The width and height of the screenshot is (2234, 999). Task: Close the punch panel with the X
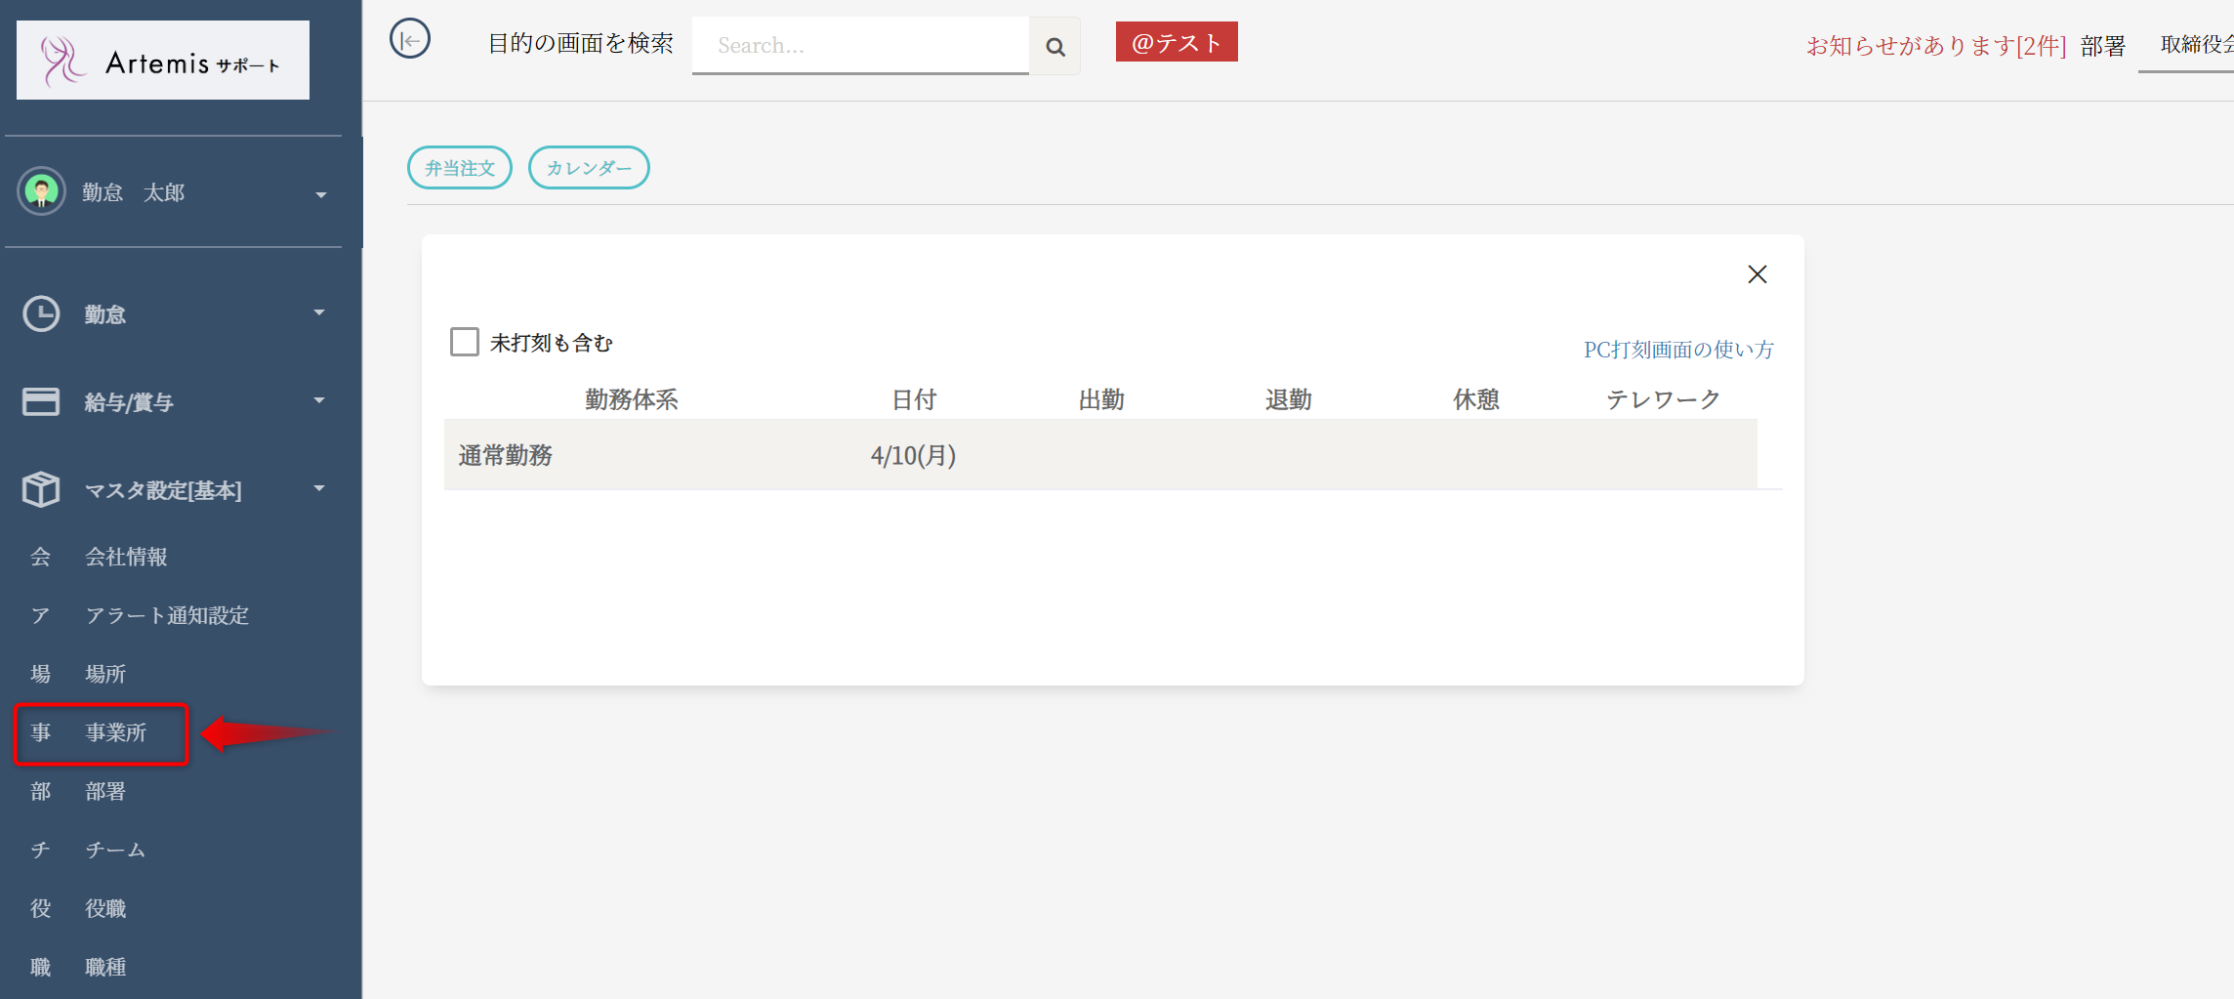[x=1757, y=274]
